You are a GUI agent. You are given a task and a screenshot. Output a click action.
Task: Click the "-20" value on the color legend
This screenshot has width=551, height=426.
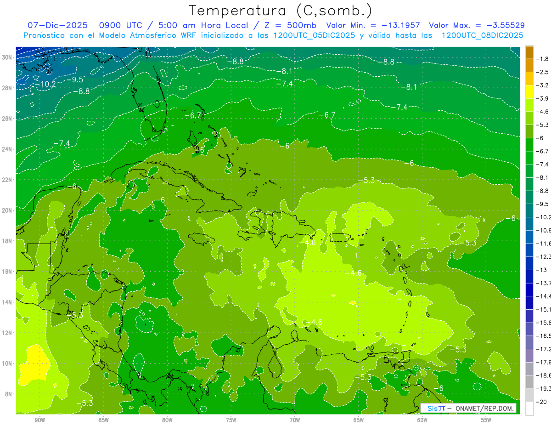coord(542,402)
